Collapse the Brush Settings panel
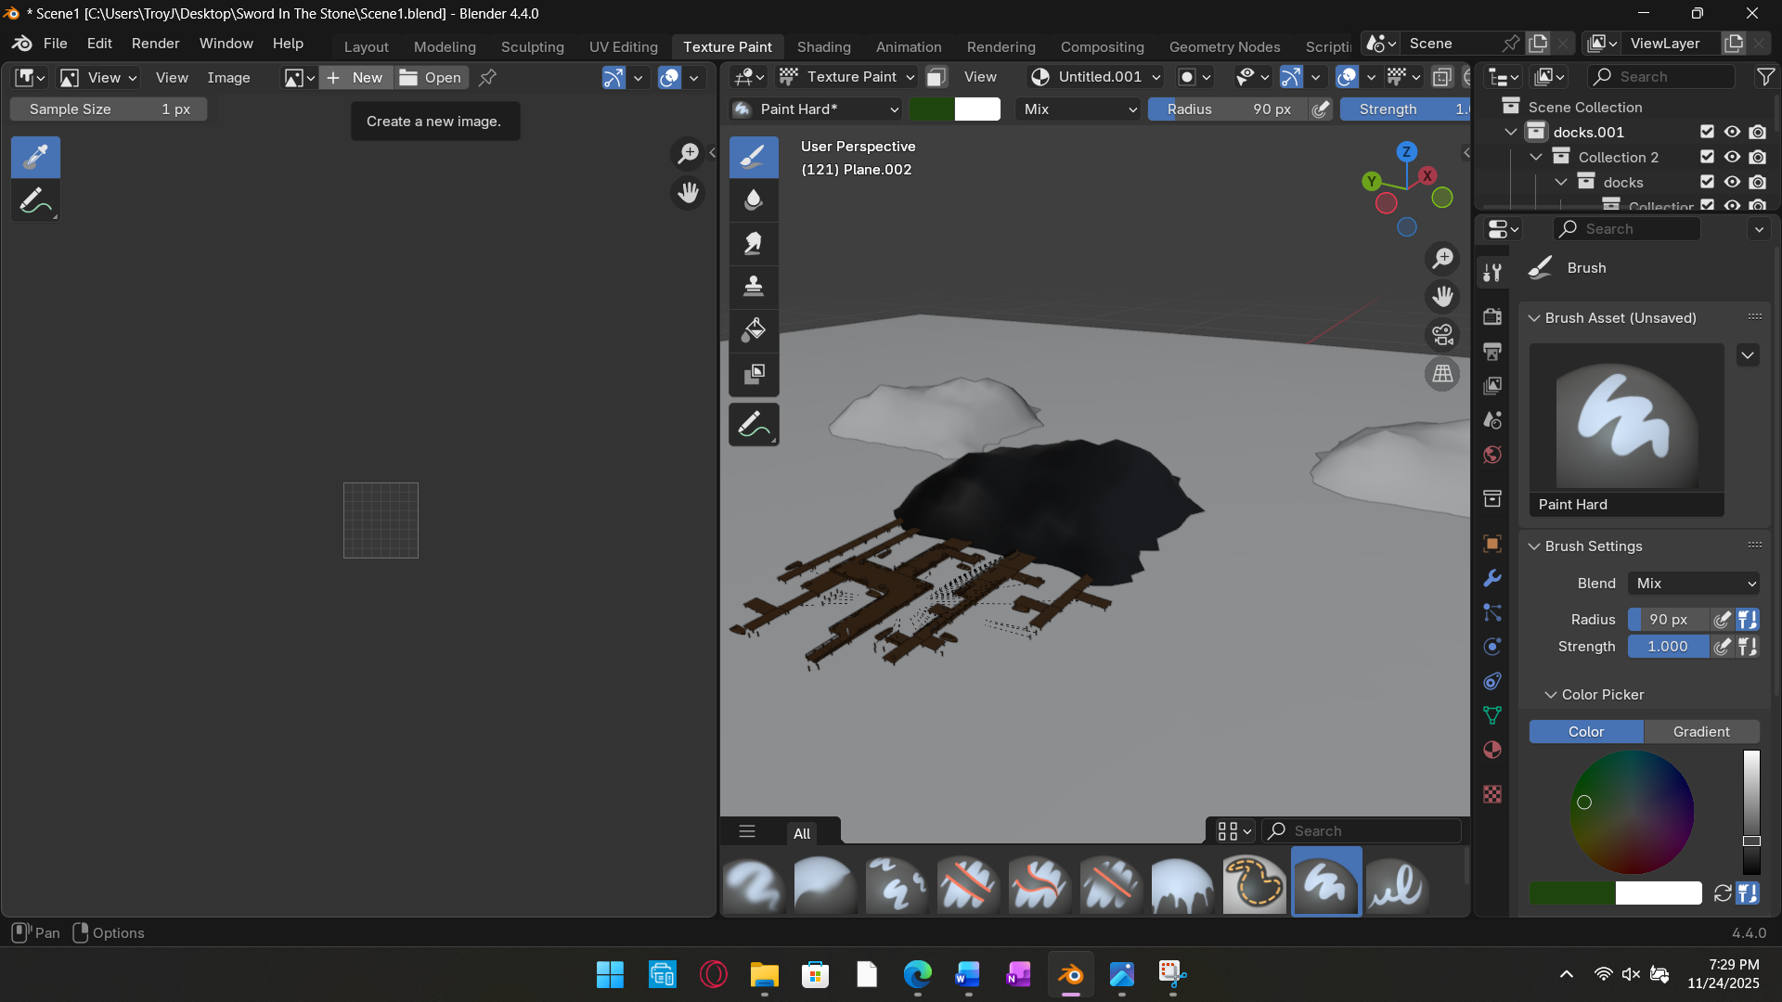This screenshot has height=1002, width=1782. (1534, 546)
